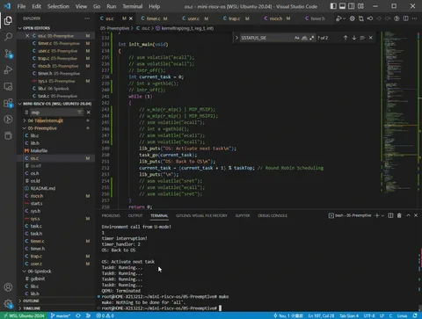Click Ln 107, Col 28 in status bar

pyautogui.click(x=321, y=315)
